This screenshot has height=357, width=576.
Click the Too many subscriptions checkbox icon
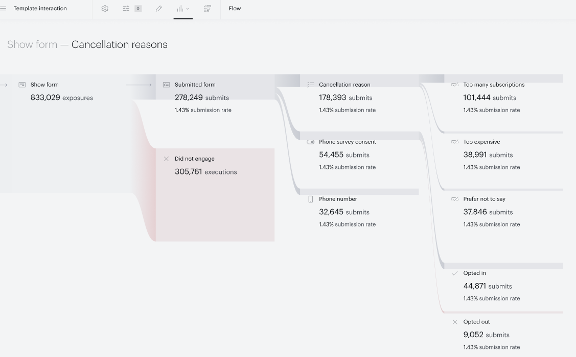pyautogui.click(x=455, y=85)
